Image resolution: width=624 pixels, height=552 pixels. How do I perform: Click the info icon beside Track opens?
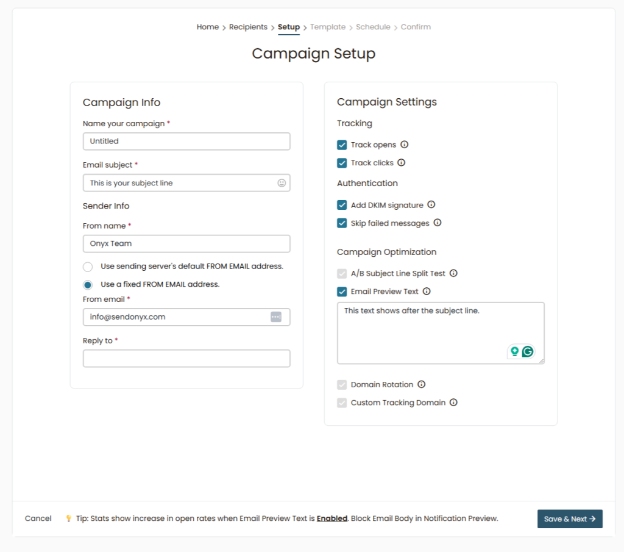click(404, 145)
